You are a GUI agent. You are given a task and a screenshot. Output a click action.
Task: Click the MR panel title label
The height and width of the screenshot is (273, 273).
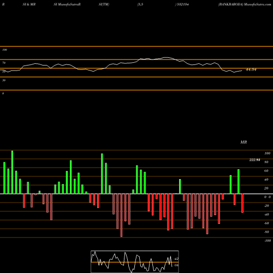coord(244,142)
